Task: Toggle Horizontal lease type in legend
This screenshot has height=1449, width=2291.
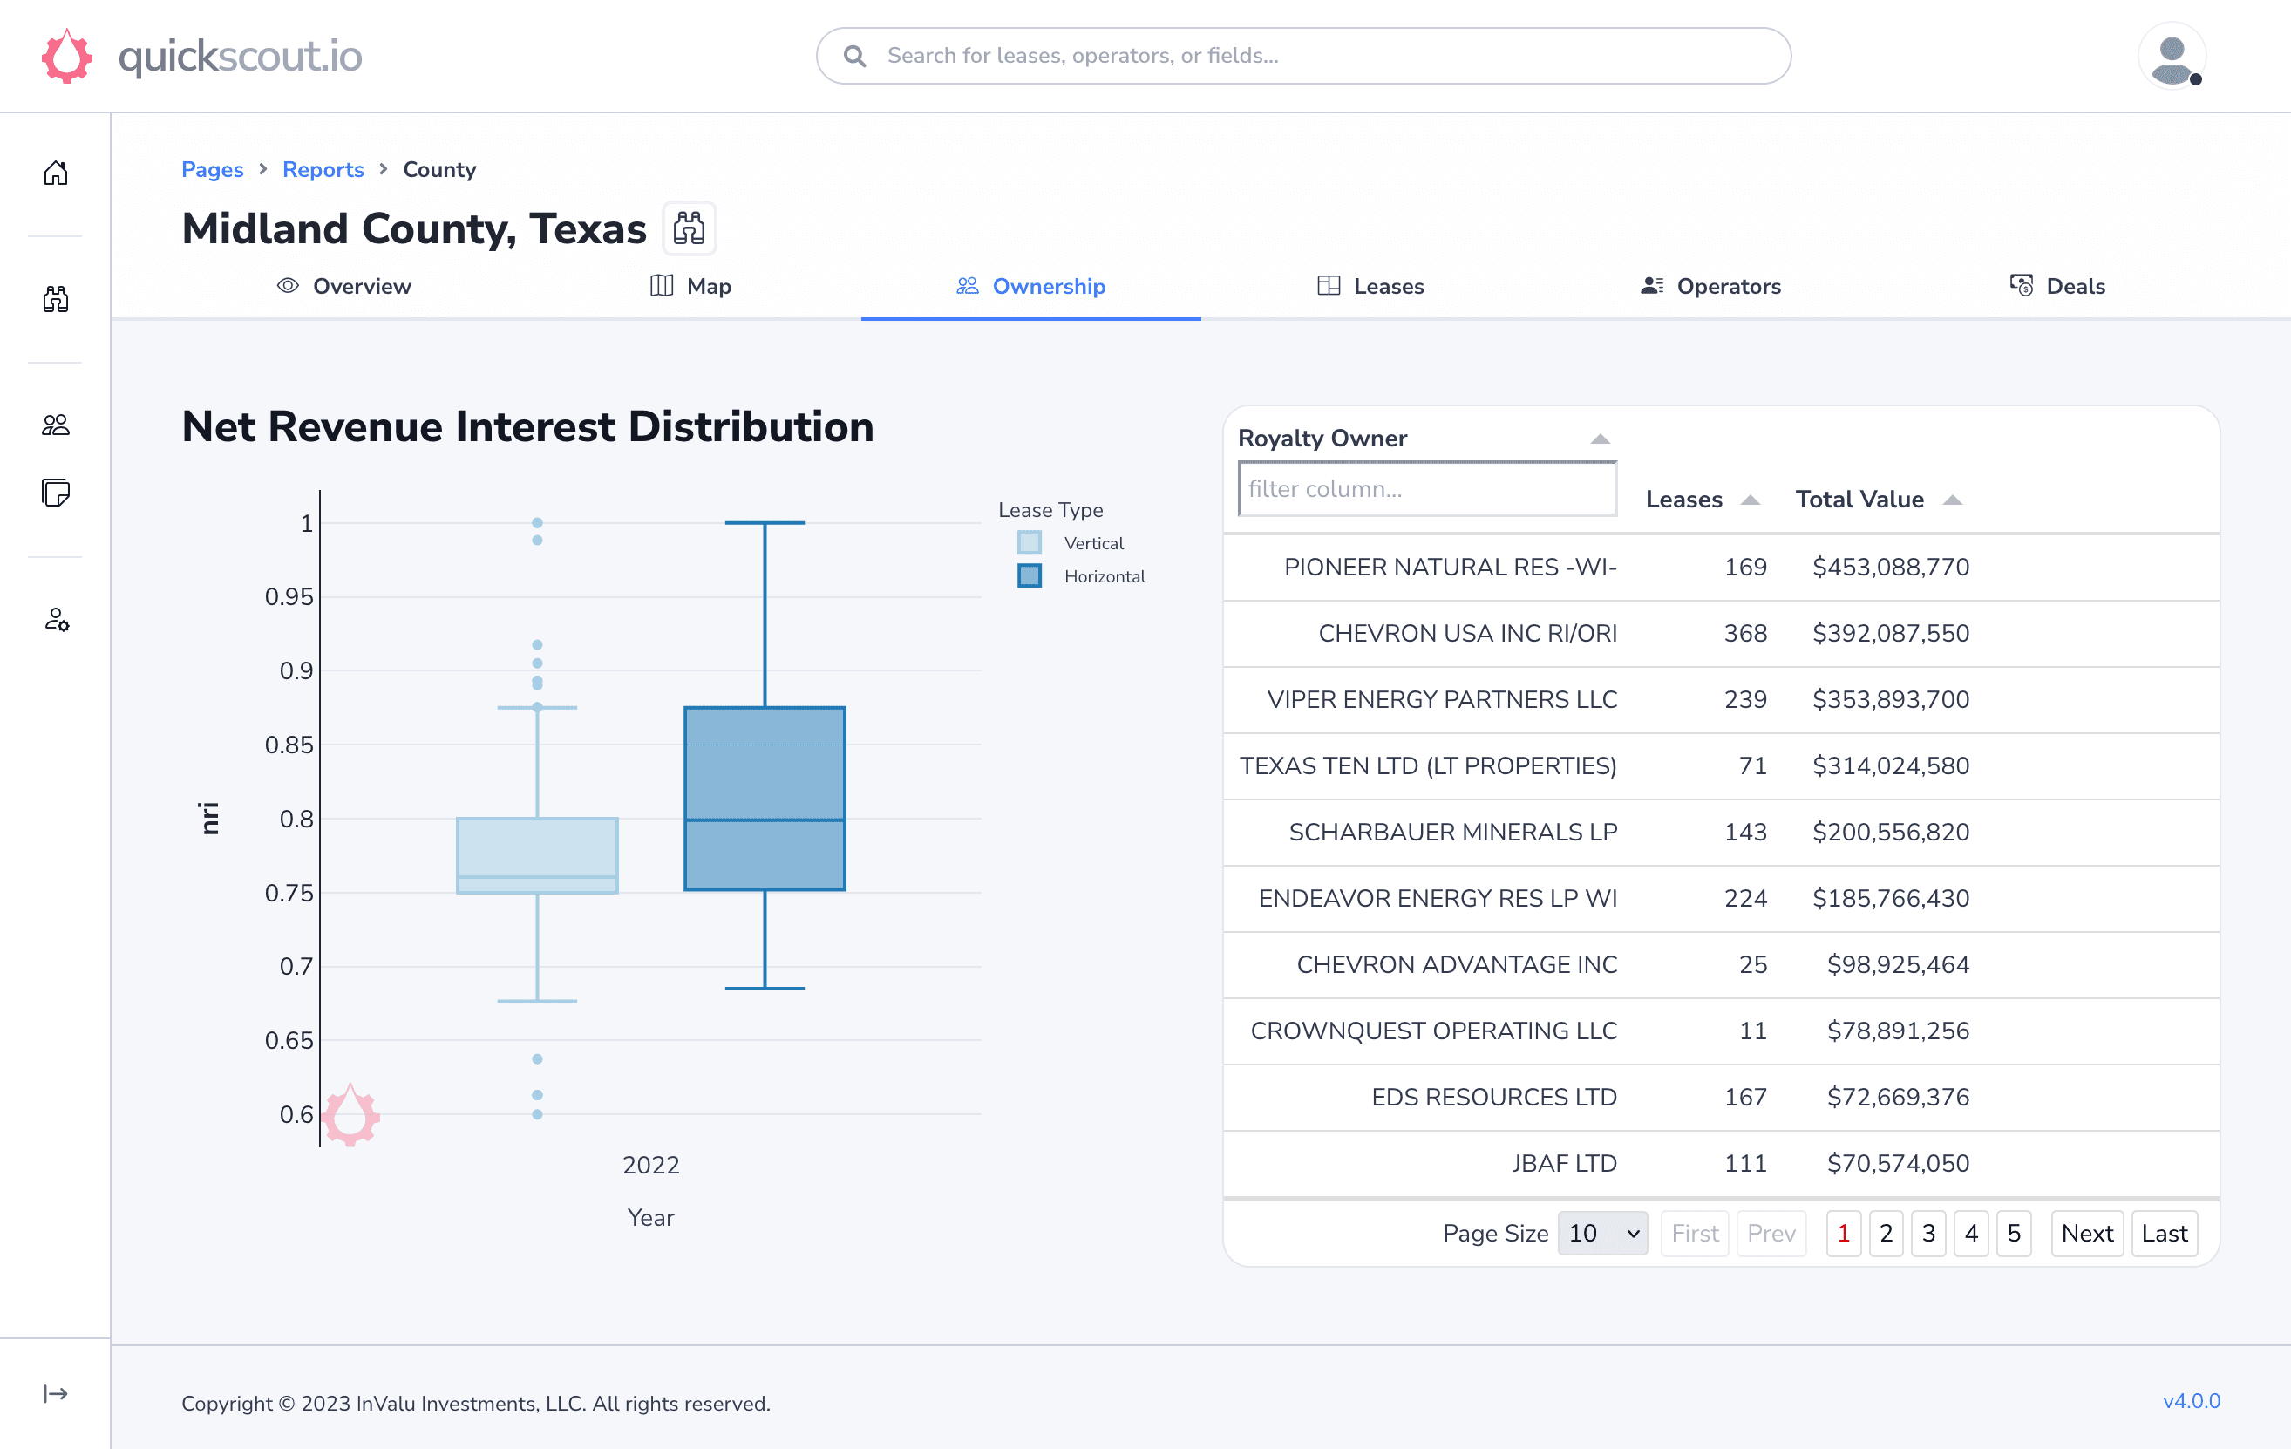Action: 1083,576
